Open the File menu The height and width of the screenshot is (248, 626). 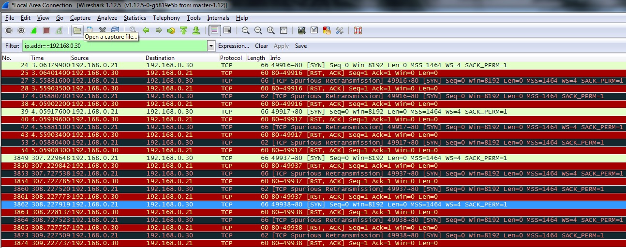tap(10, 18)
